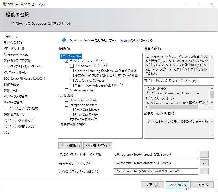Click left arrow of components horizontal scrollbar
The height and width of the screenshot is (192, 218).
[x=146, y=107]
